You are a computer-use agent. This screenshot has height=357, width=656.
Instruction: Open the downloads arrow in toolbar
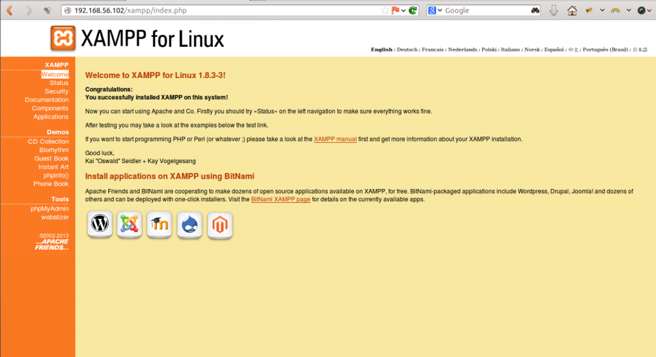click(554, 10)
